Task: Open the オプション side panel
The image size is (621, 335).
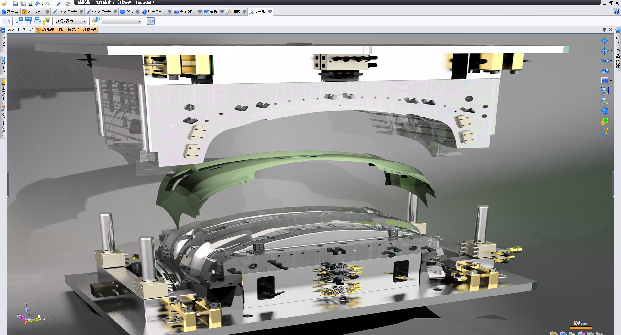Action: coord(3,39)
